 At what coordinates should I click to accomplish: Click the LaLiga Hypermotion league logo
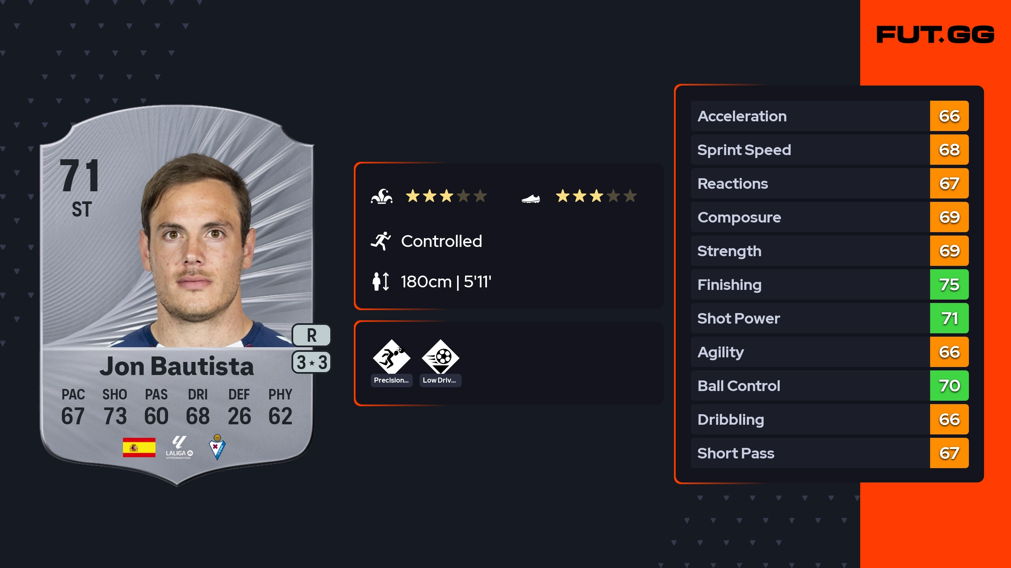pyautogui.click(x=179, y=447)
